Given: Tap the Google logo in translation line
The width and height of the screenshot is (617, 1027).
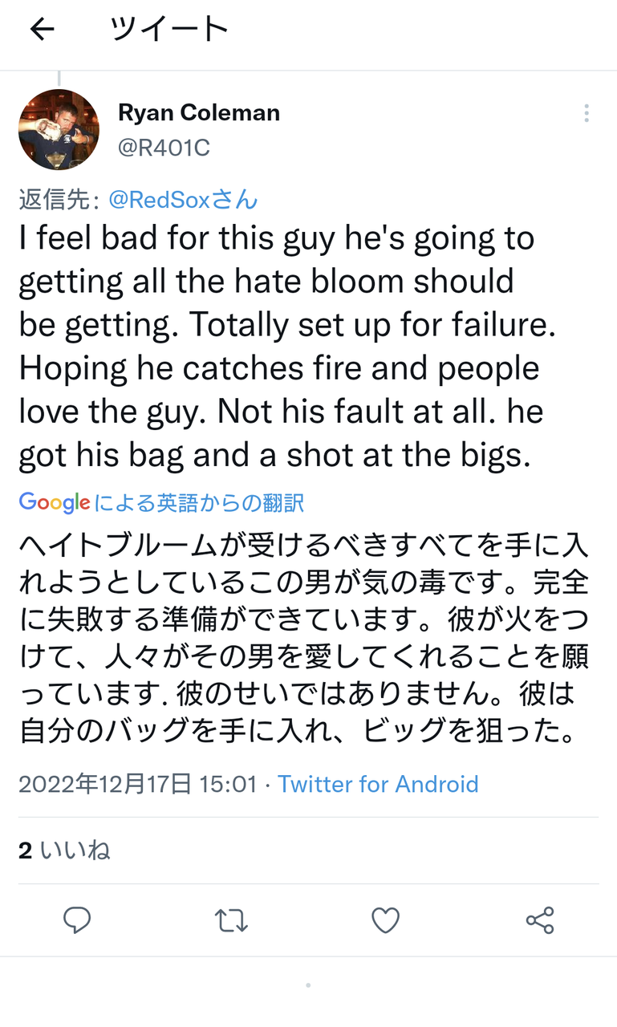Looking at the screenshot, I should [54, 503].
